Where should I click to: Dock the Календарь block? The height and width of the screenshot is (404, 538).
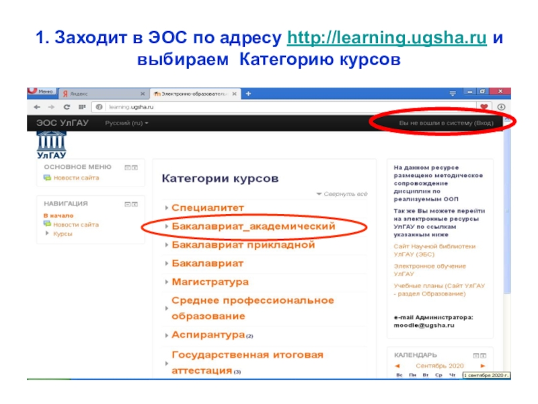point(484,356)
